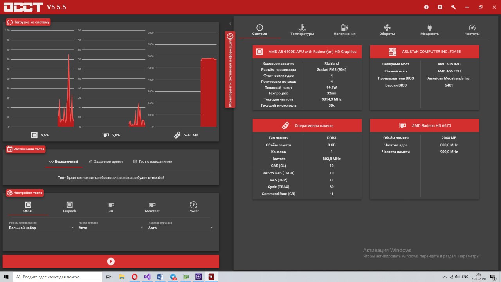Click the Нагрузка на систему header
501x282 pixels.
(x=28, y=22)
